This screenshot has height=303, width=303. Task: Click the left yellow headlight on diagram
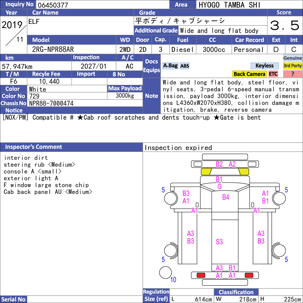pos(206,172)
